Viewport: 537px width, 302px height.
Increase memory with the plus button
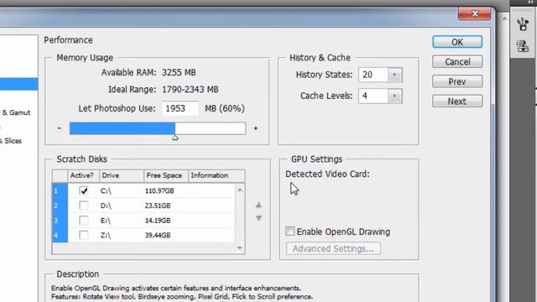pyautogui.click(x=255, y=128)
